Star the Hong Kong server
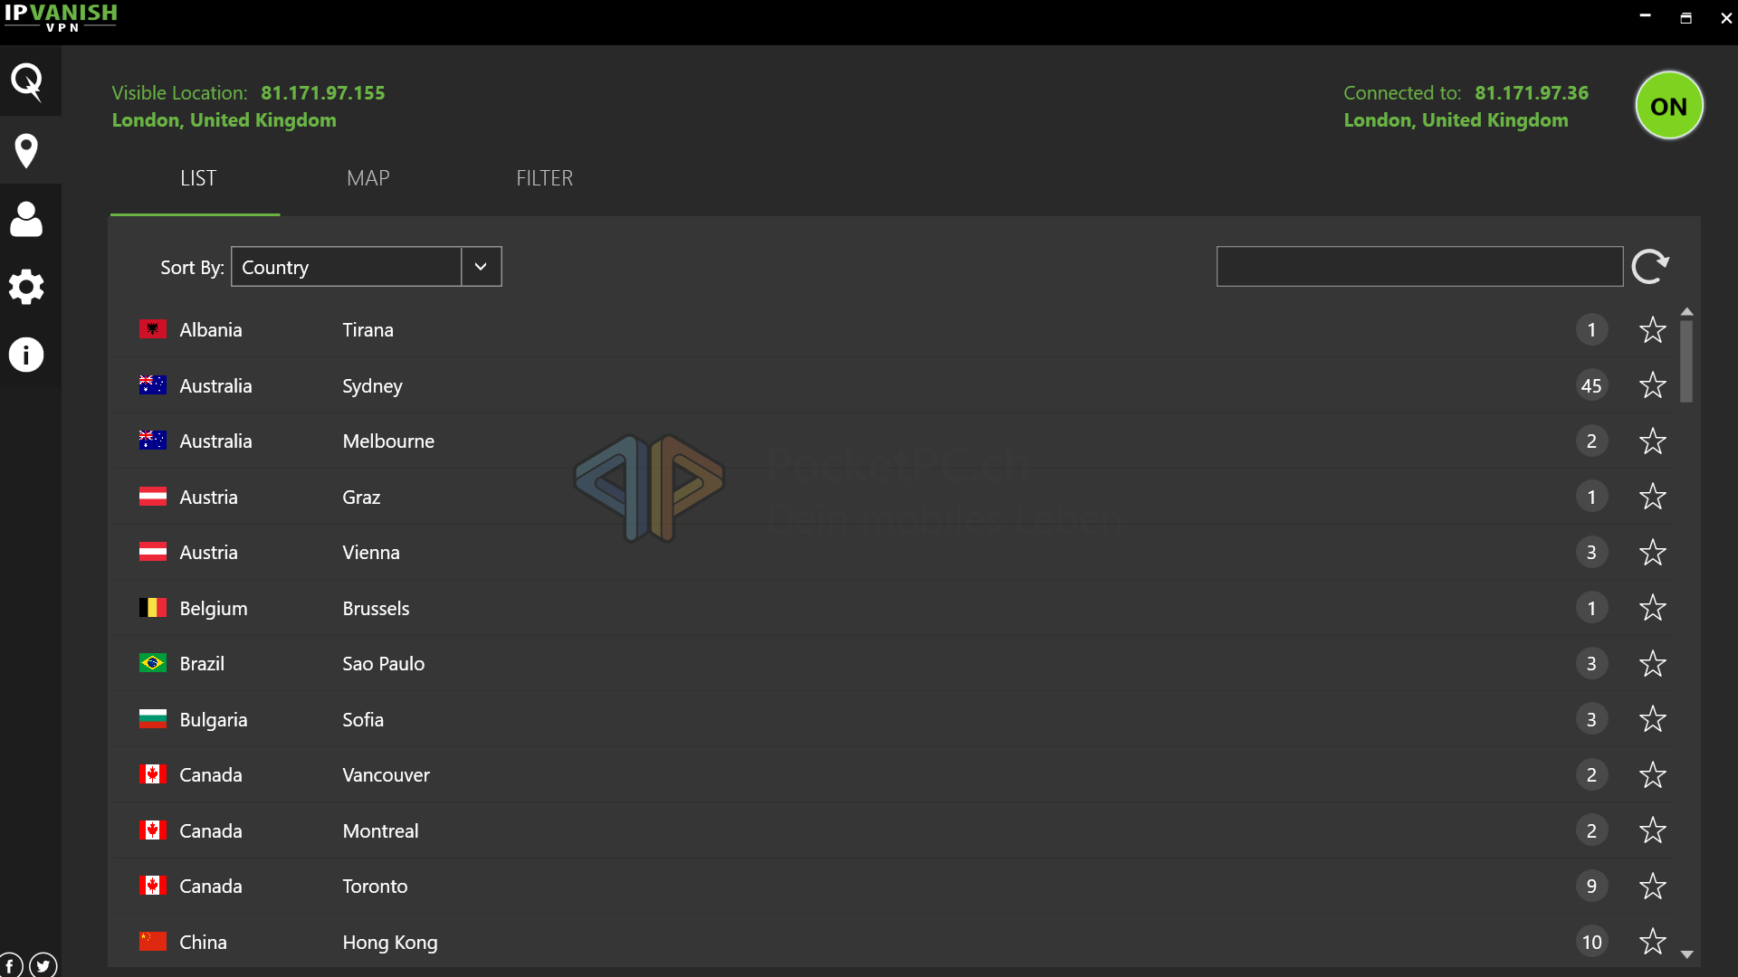The height and width of the screenshot is (977, 1738). pos(1652,942)
